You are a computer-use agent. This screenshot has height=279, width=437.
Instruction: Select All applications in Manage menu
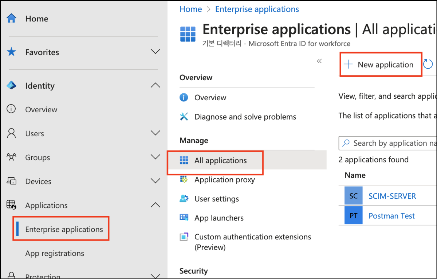pyautogui.click(x=220, y=161)
